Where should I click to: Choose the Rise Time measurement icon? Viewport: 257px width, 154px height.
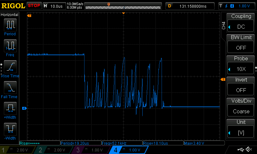10,67
